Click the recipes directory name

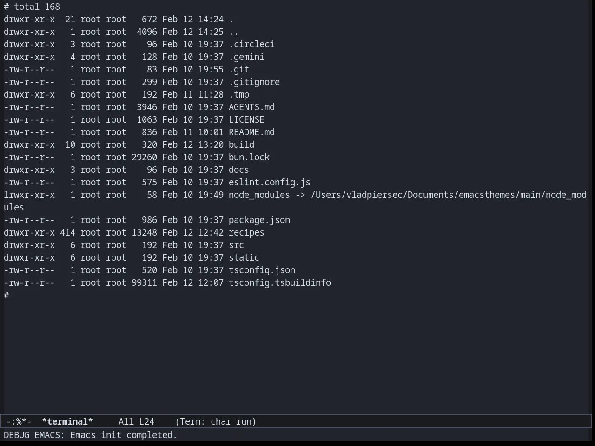coord(246,232)
